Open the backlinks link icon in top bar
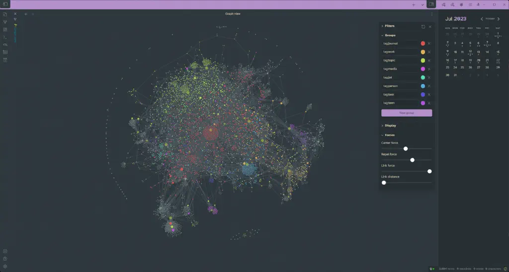The width and height of the screenshot is (509, 272). click(x=444, y=4)
